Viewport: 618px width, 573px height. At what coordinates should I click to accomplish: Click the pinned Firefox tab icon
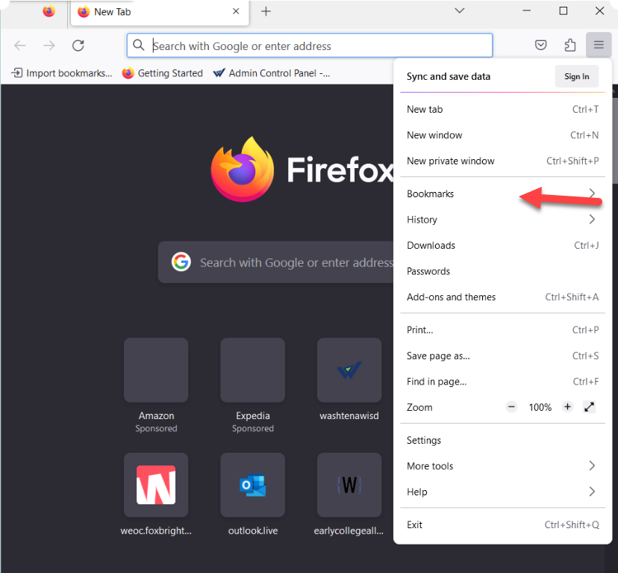pyautogui.click(x=49, y=11)
